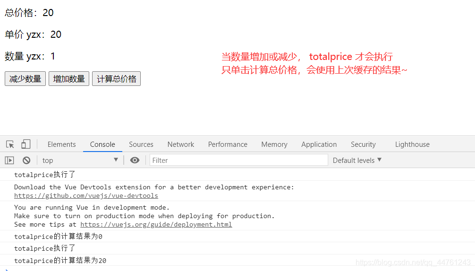Select the inspect element picker icon
Viewport: 475px width, 271px height.
coord(10,144)
